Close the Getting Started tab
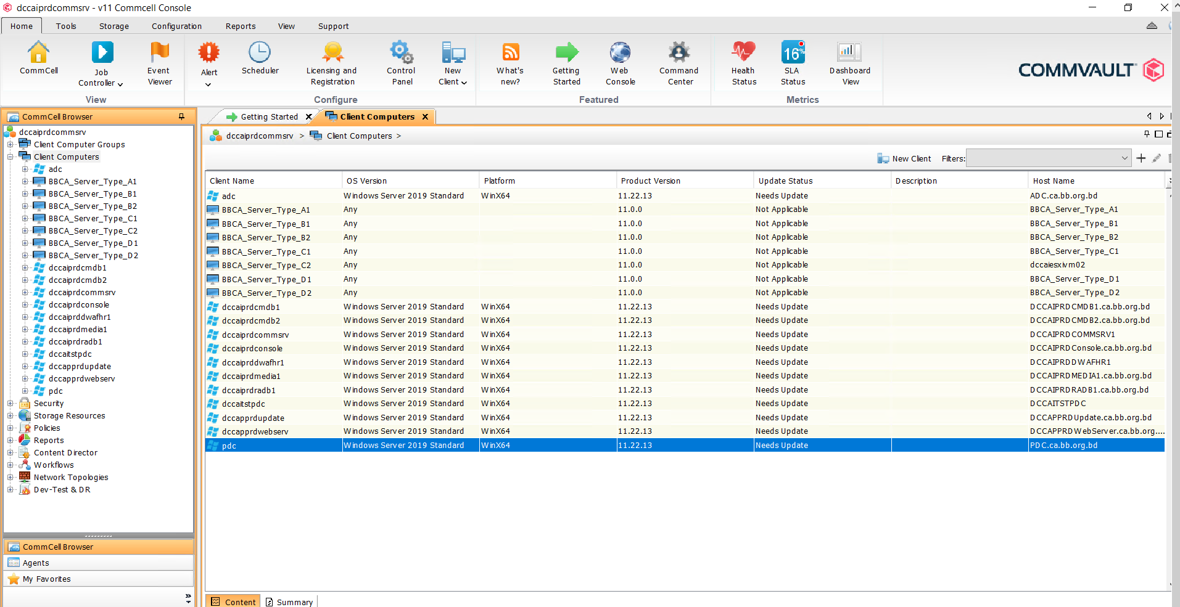This screenshot has height=607, width=1180. click(309, 116)
